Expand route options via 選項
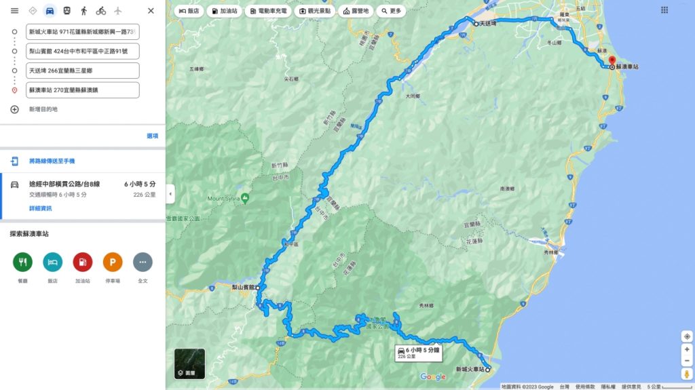 153,136
